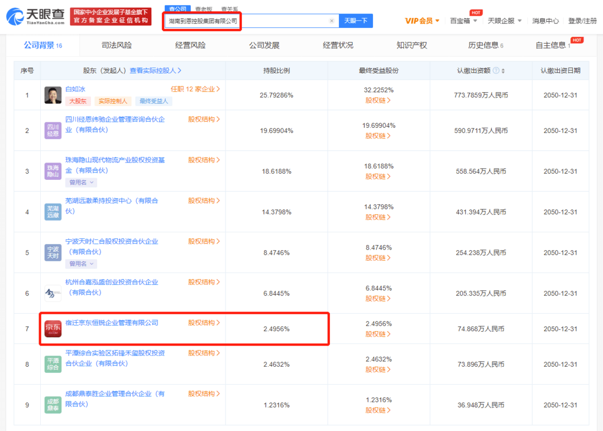Click the 四川经恩 shareholder logo
This screenshot has height=431, width=603.
52,131
